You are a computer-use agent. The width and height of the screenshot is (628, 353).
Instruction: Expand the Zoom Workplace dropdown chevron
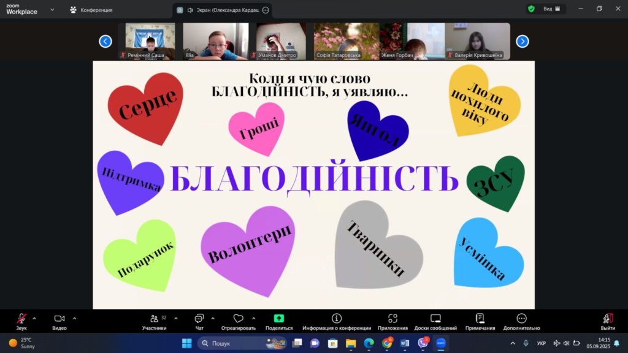(x=52, y=10)
